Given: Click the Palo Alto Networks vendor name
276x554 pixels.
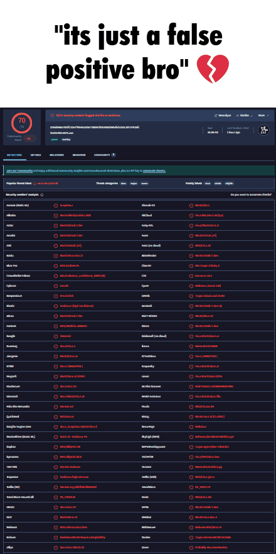Looking at the screenshot, I should pos(18,406).
